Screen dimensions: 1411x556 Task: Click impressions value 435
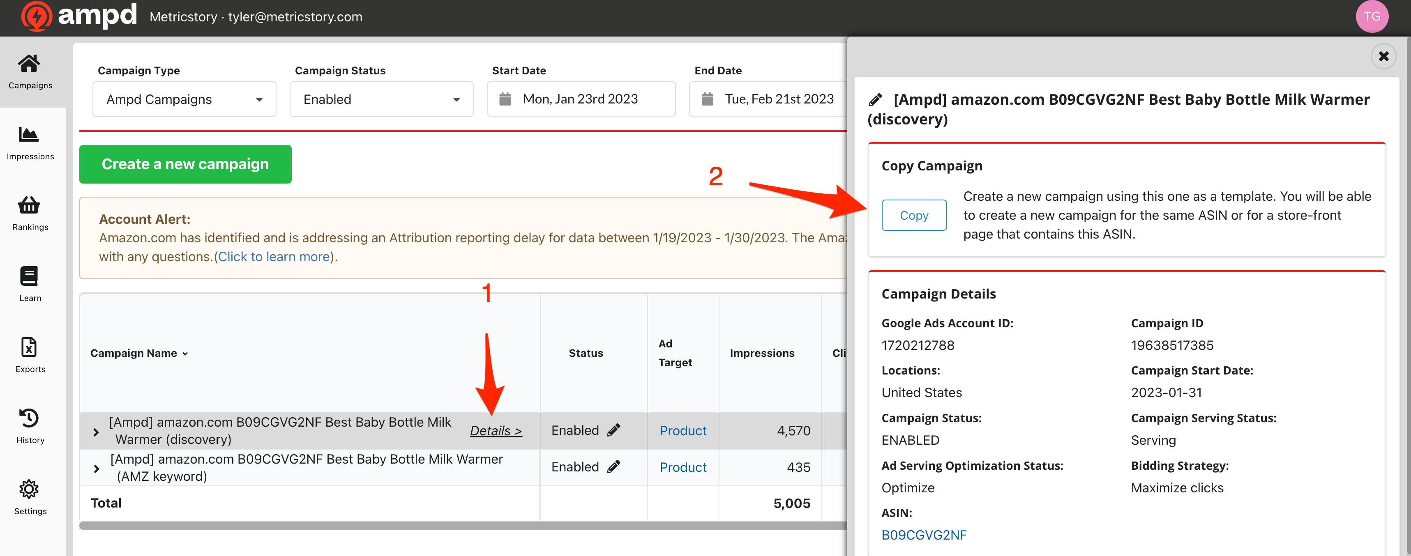tap(798, 467)
